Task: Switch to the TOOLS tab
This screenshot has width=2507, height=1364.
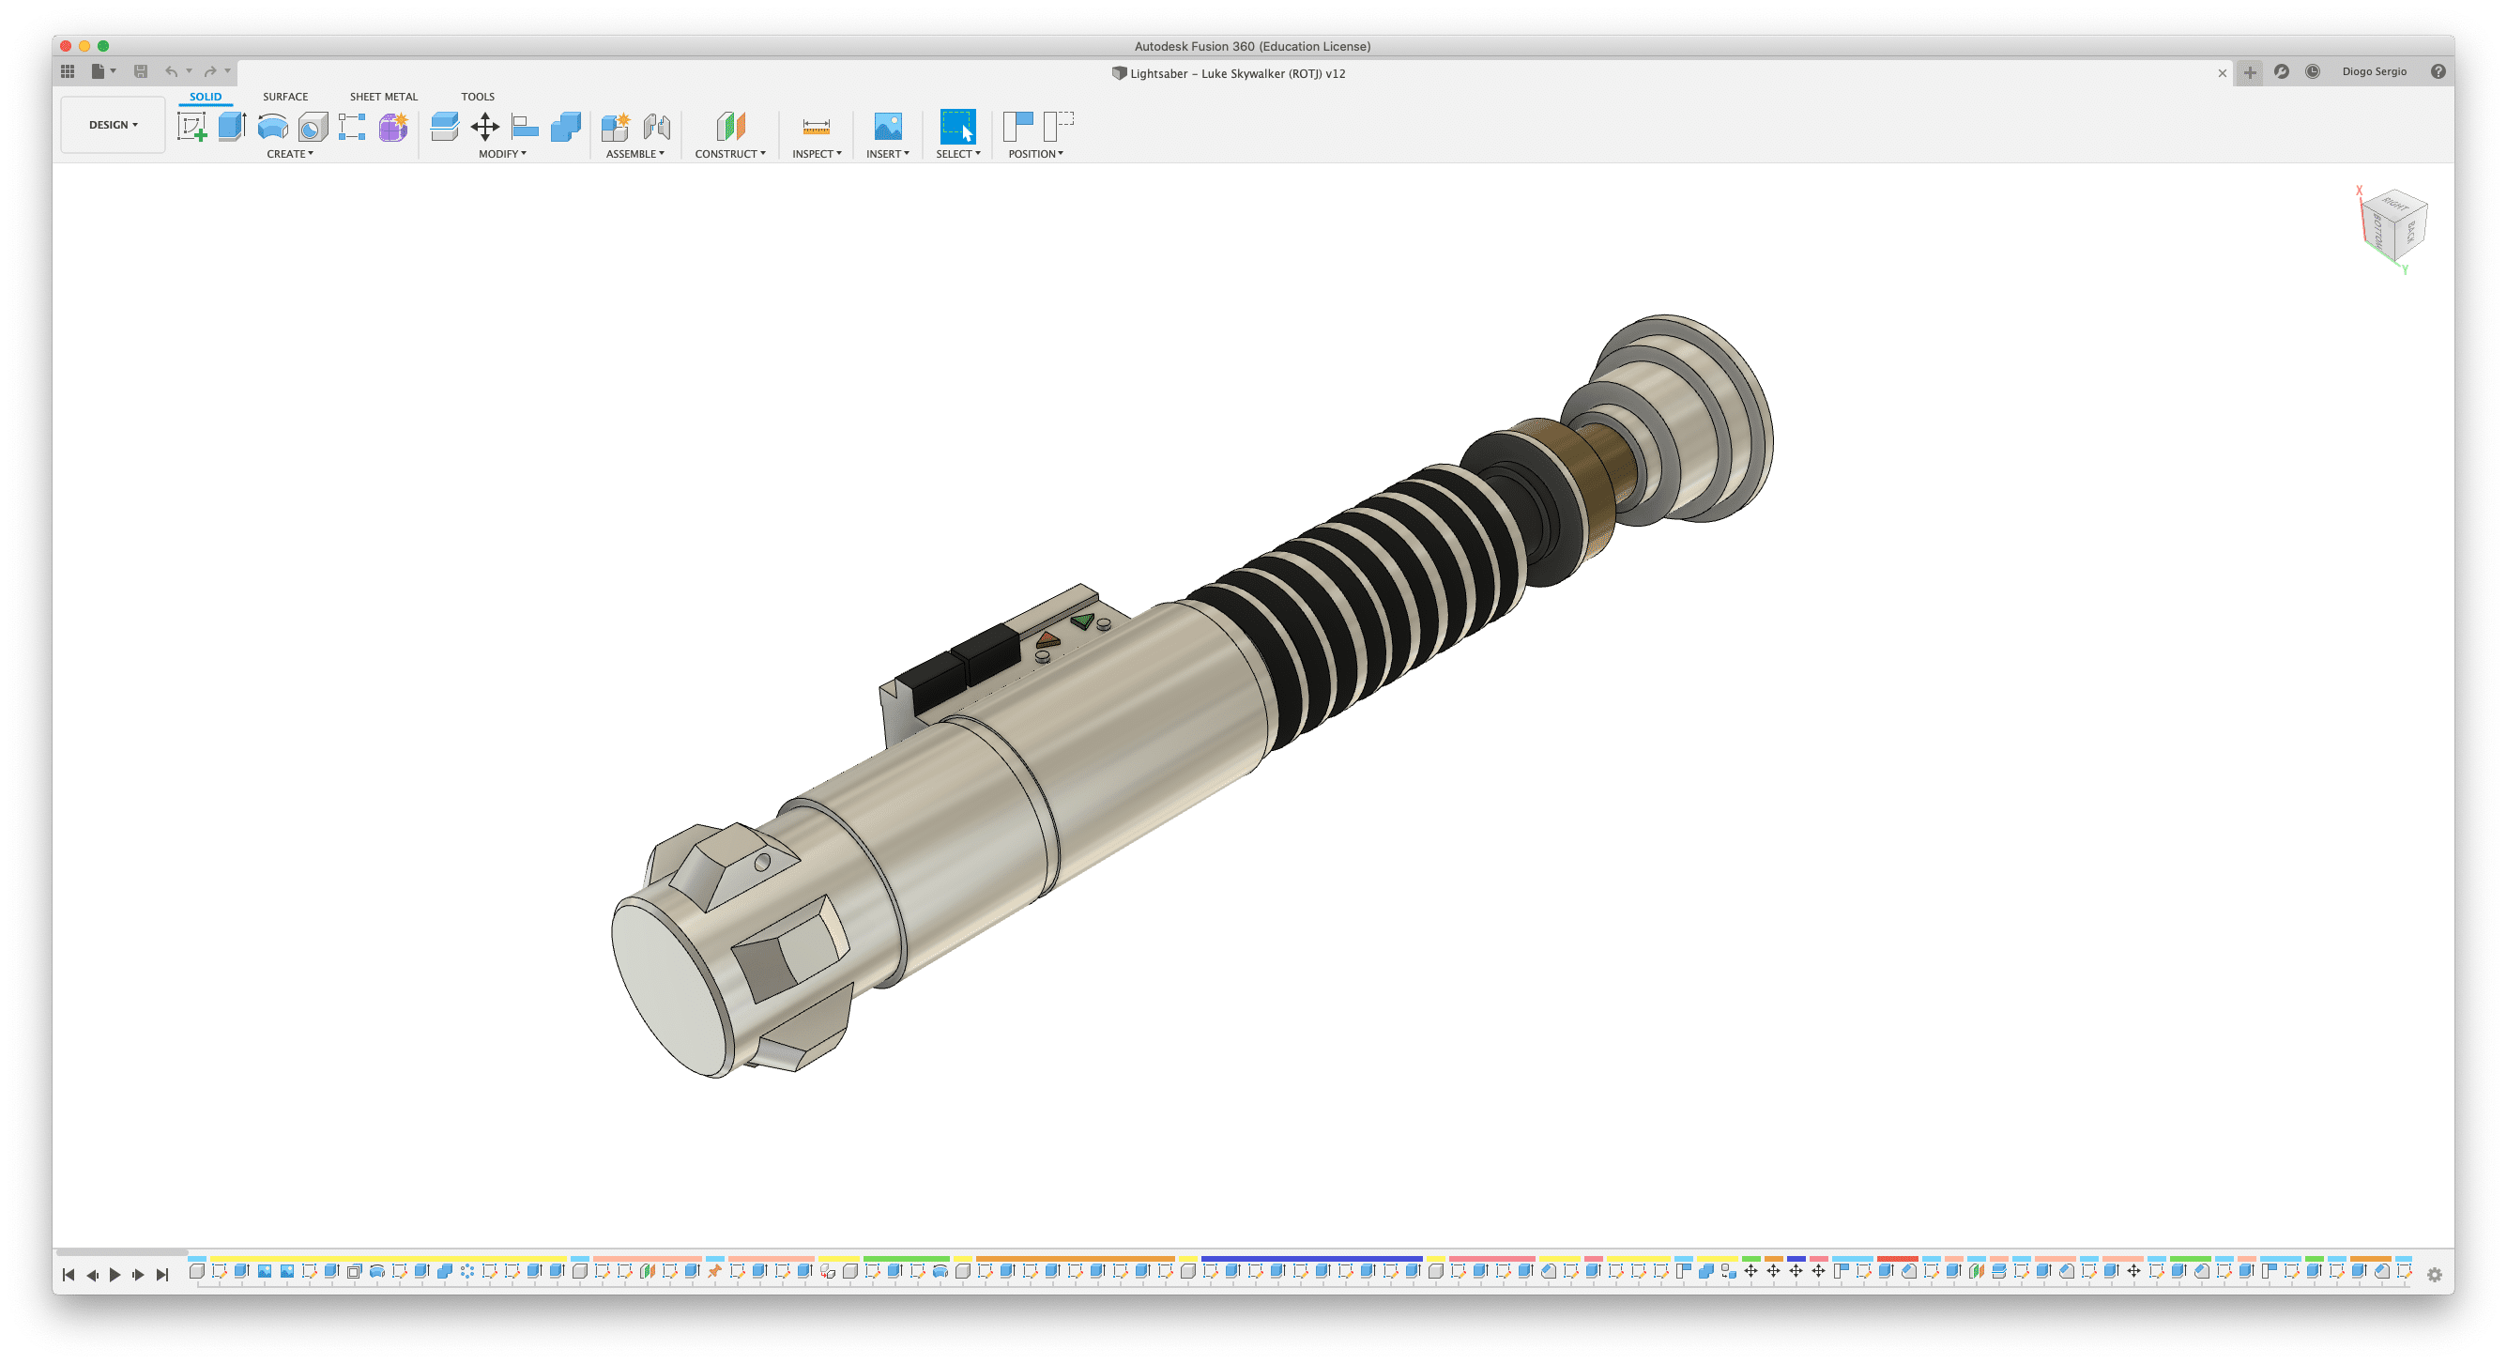Action: pos(478,97)
